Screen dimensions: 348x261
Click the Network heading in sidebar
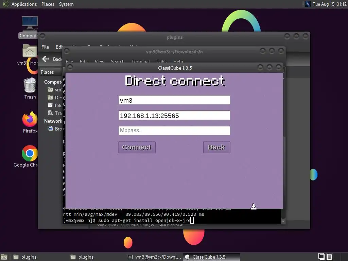point(53,121)
